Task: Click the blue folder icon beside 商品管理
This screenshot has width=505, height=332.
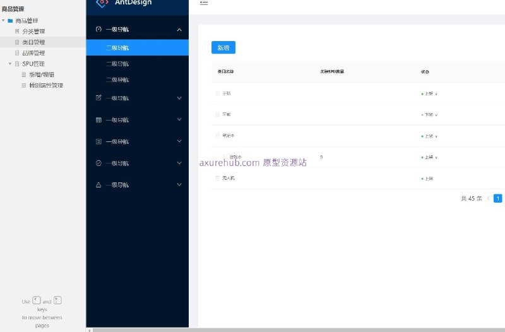Action: [x=10, y=21]
